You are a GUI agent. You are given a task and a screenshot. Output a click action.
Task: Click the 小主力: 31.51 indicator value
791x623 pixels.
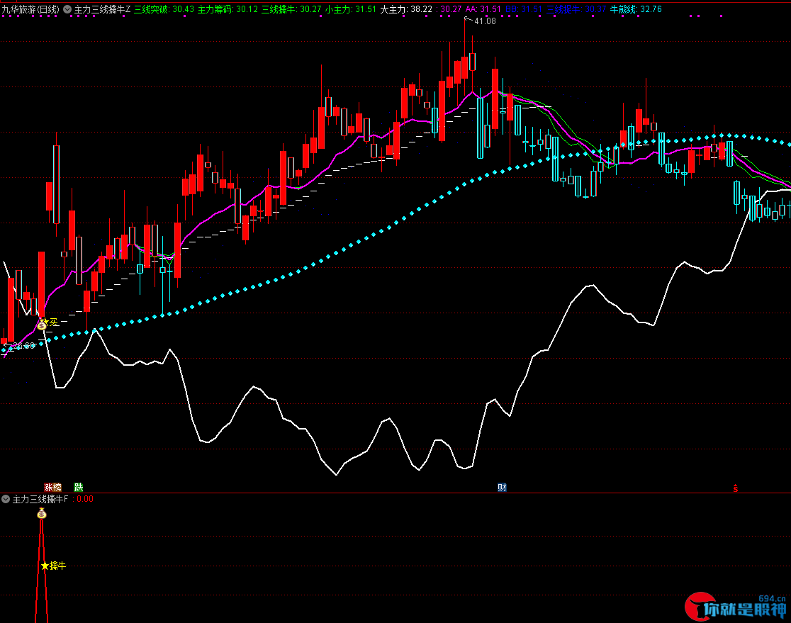(x=351, y=9)
